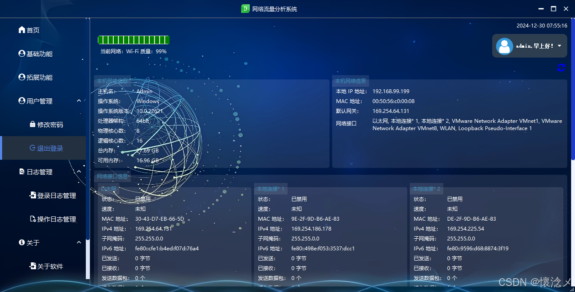The height and width of the screenshot is (292, 575).
Task: Open the admin account dropdown arrow
Action: [560, 46]
